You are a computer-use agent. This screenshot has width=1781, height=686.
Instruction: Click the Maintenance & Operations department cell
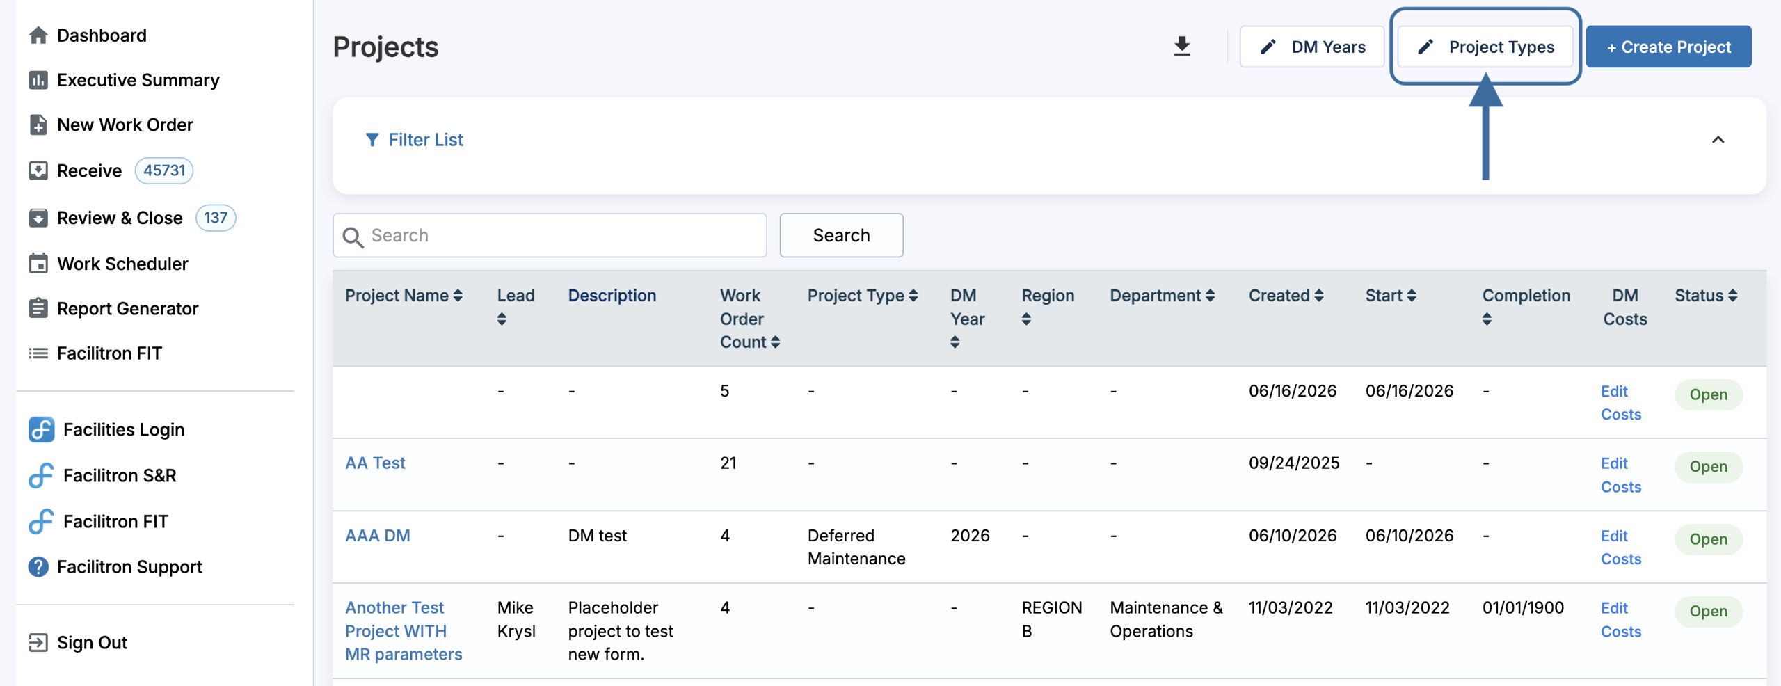pyautogui.click(x=1166, y=619)
